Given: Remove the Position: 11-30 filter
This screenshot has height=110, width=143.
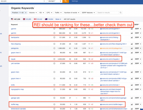Looking at the screenshot, I should click(26, 13).
